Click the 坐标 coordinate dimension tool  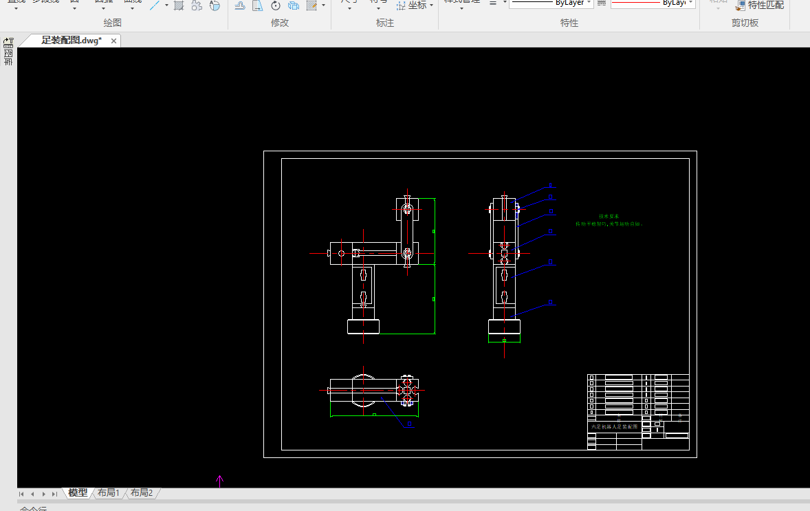coord(411,6)
